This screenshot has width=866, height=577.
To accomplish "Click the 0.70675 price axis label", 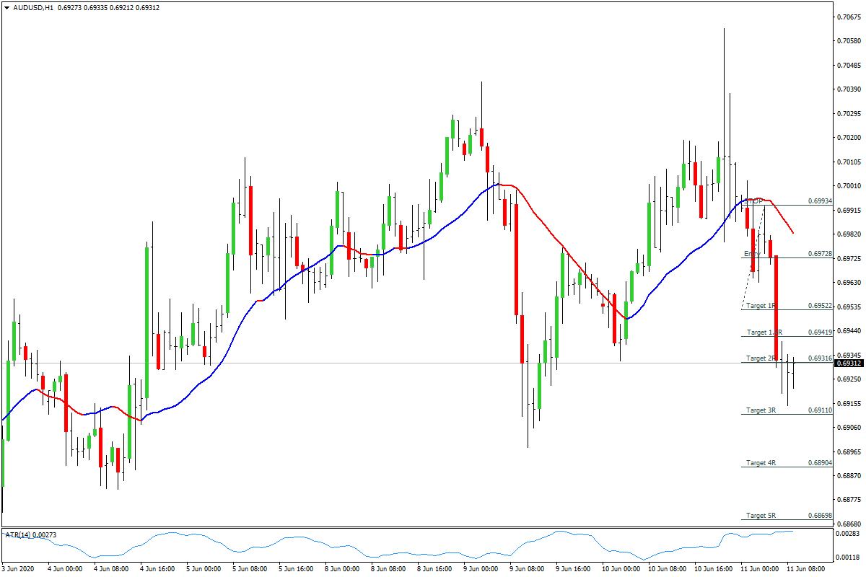I will 849,17.
